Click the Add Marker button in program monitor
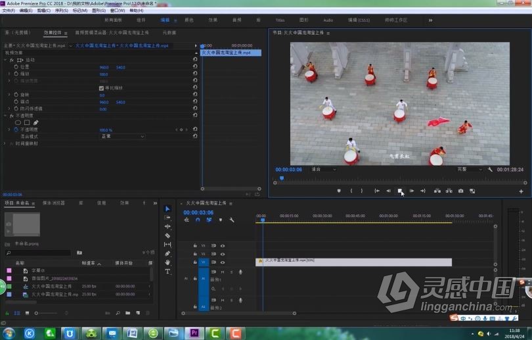 pyautogui.click(x=339, y=191)
